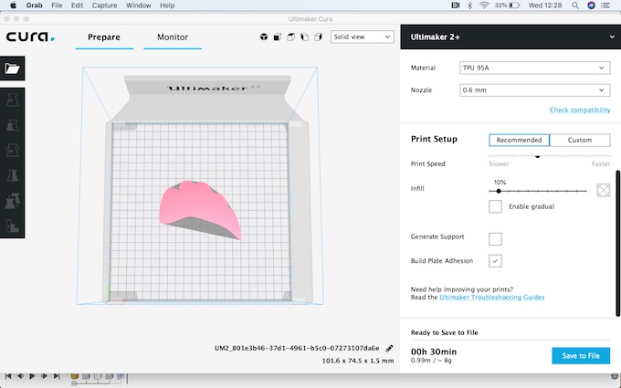Switch print setup to Custom
This screenshot has height=388, width=621.
tap(580, 140)
